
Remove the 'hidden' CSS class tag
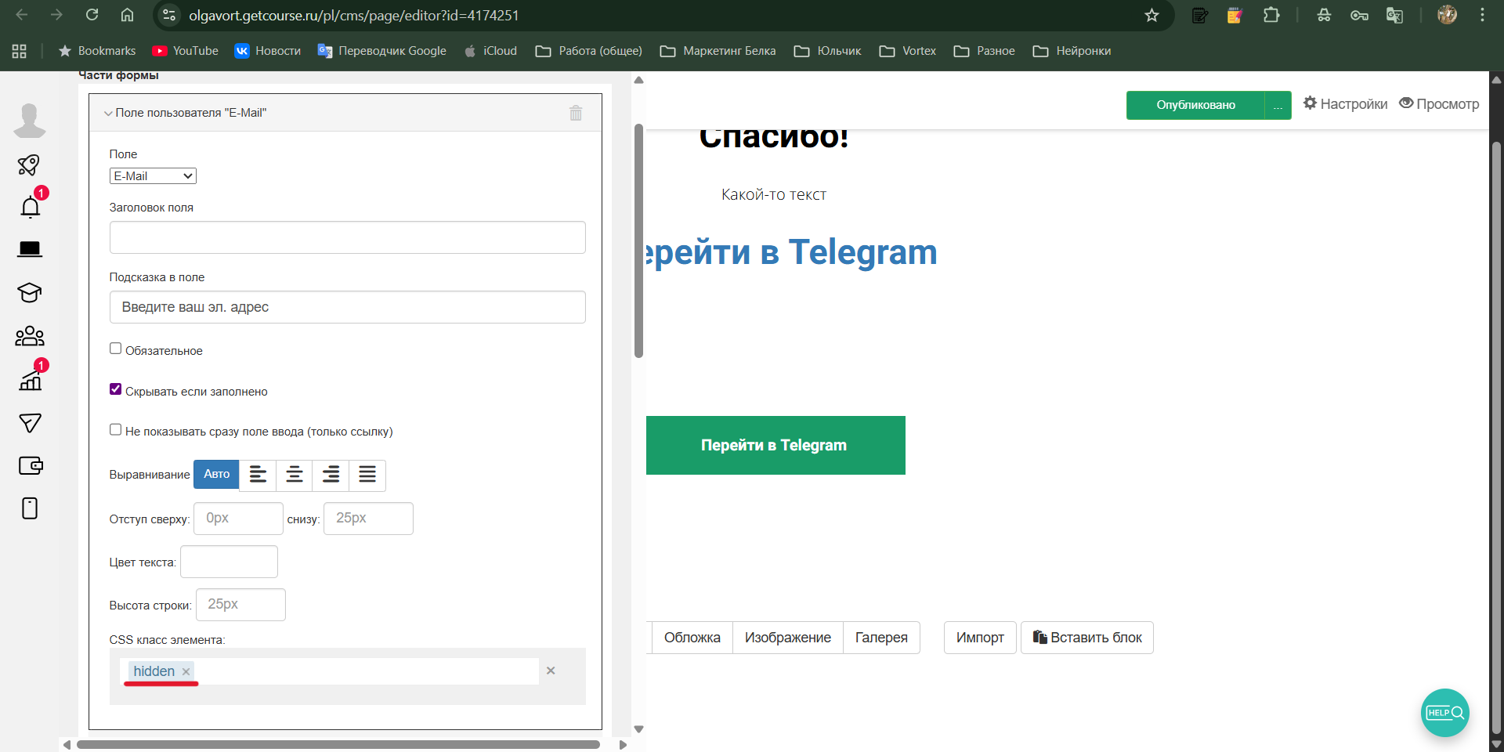(186, 672)
